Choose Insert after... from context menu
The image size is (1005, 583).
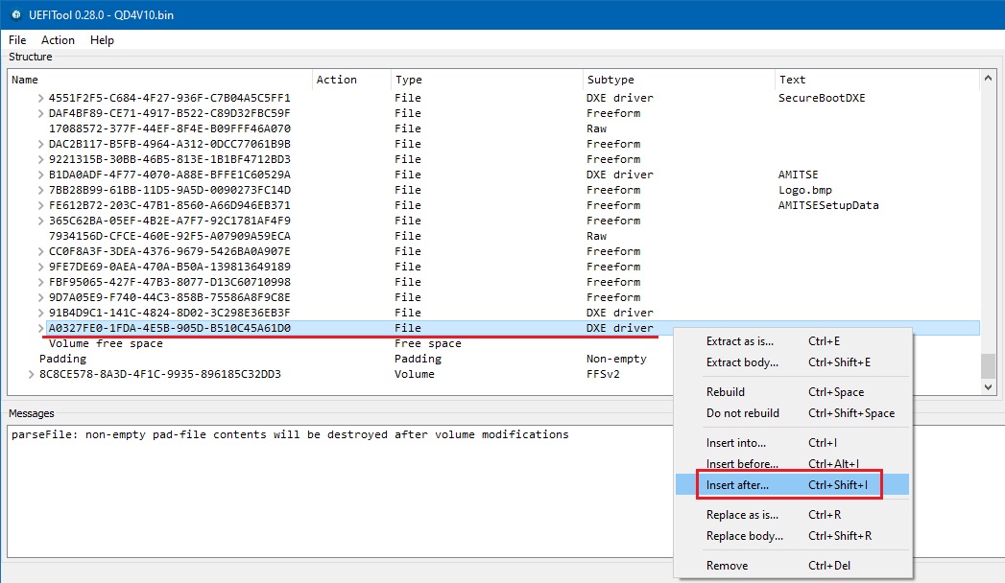point(792,484)
